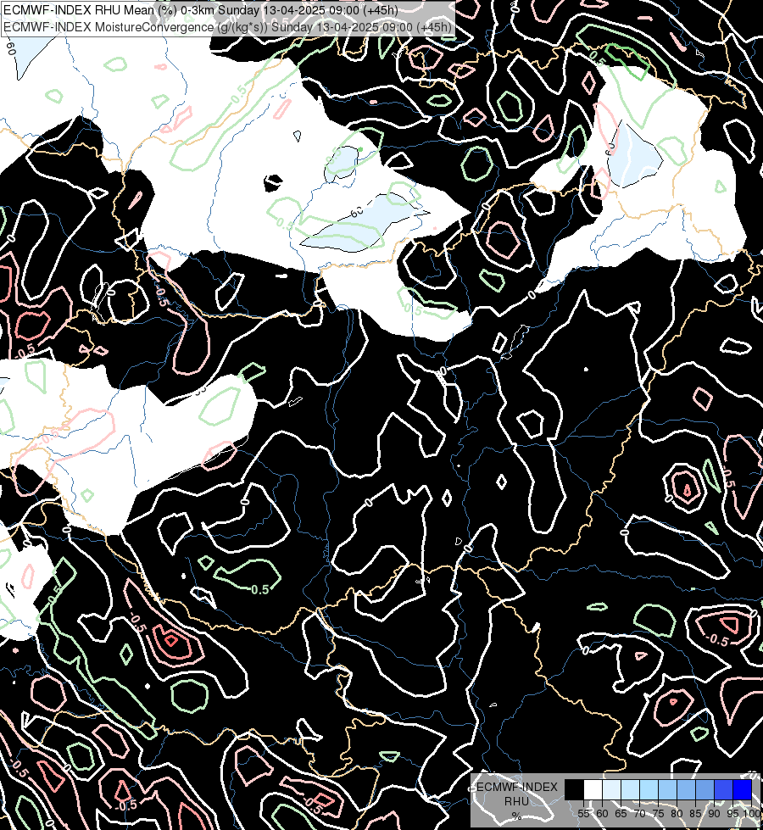This screenshot has height=830, width=763.
Task: Click the RHU Mean 0-3km title line
Action: (201, 9)
